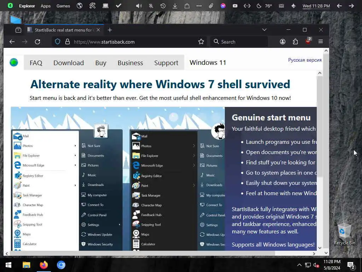The width and height of the screenshot is (362, 272).
Task: Click the paperclip icon in top bar
Action: [x=211, y=6]
